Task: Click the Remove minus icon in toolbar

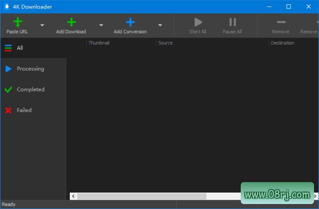Action: point(281,22)
